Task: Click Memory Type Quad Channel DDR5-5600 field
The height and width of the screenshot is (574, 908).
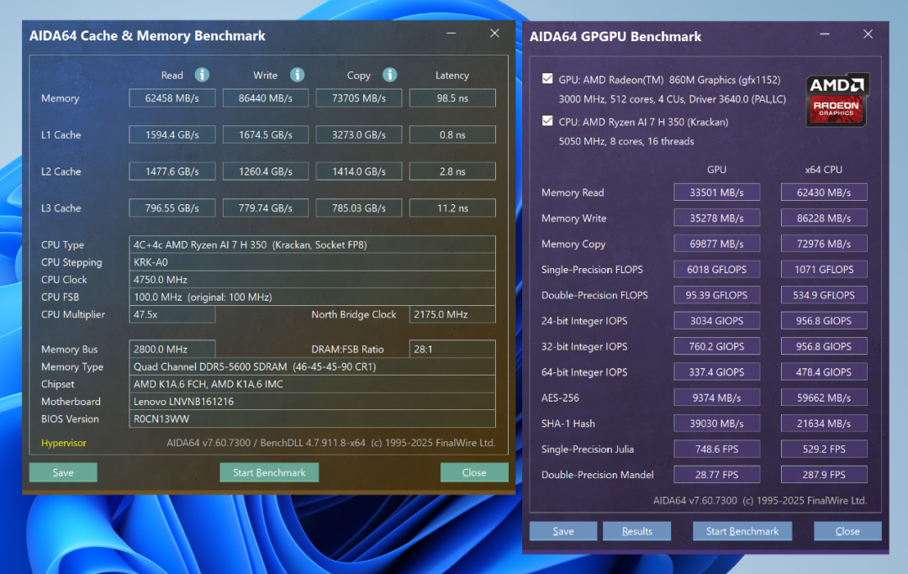Action: pos(312,366)
